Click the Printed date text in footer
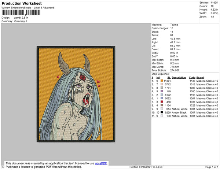The width and height of the screenshot is (220, 170). [146, 167]
